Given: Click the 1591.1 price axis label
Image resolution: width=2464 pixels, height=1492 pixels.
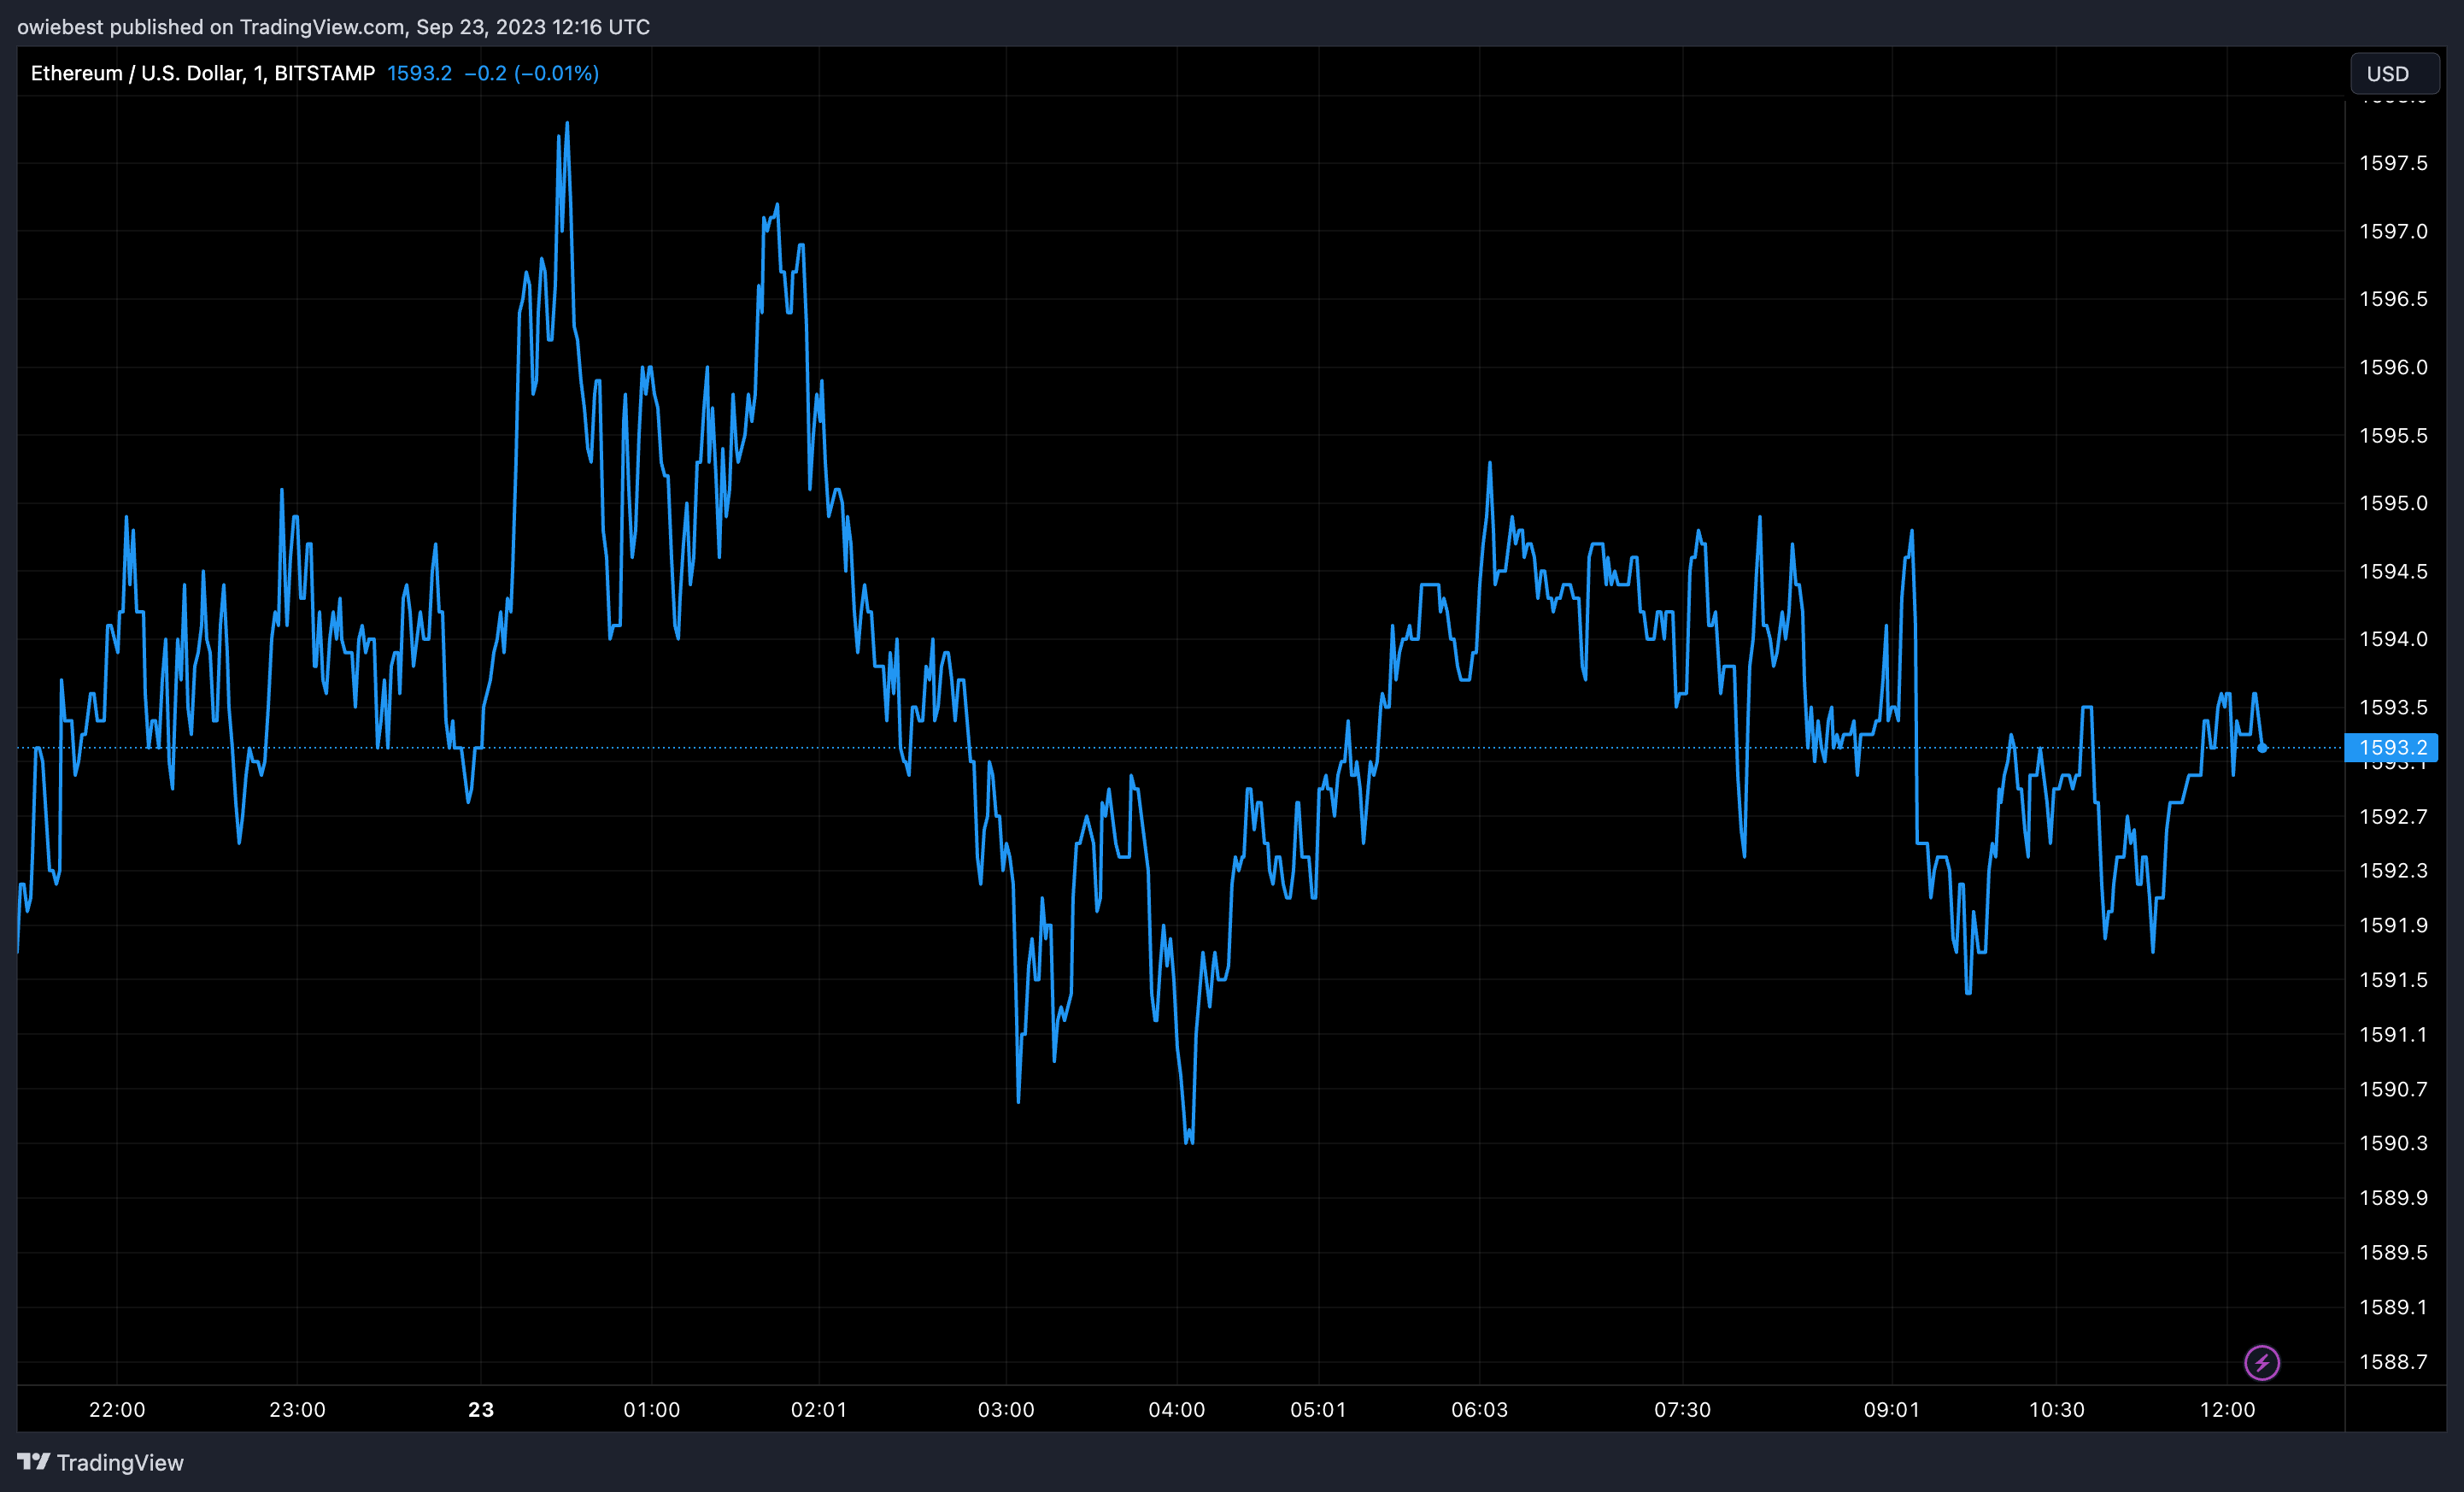Looking at the screenshot, I should click(2393, 1034).
